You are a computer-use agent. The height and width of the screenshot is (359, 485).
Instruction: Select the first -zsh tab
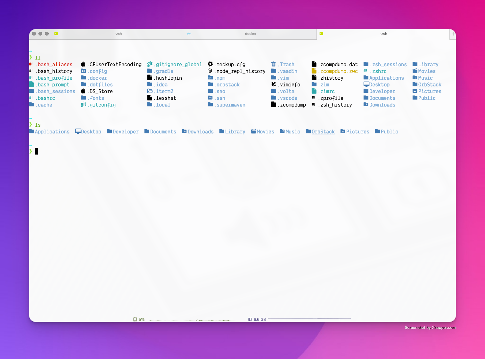(x=118, y=34)
